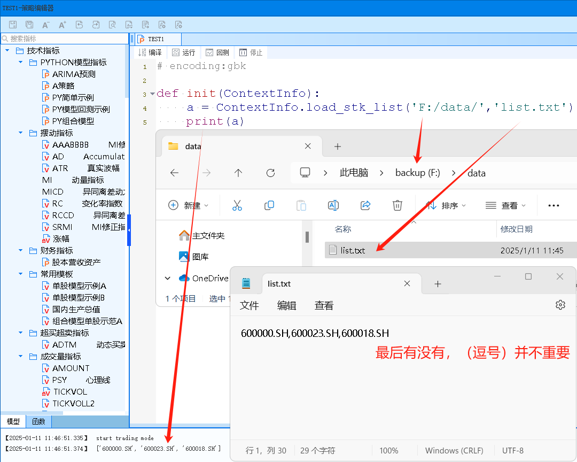The image size is (577, 462).
Task: Click the Rename icon in Explorer
Action: point(333,205)
